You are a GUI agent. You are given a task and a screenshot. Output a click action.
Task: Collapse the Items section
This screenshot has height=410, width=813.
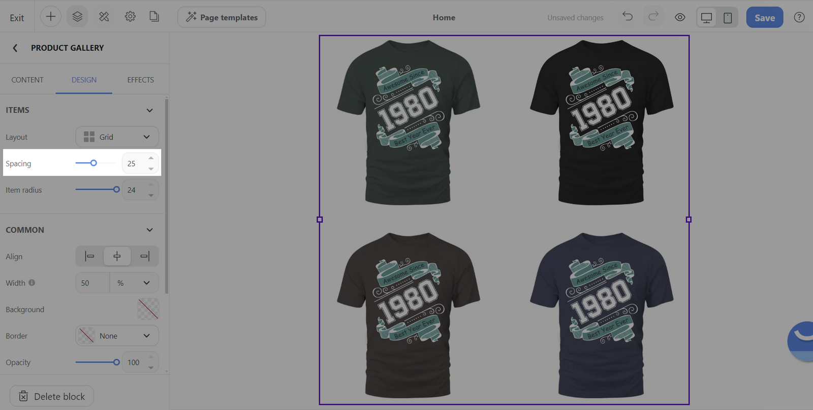click(x=149, y=110)
